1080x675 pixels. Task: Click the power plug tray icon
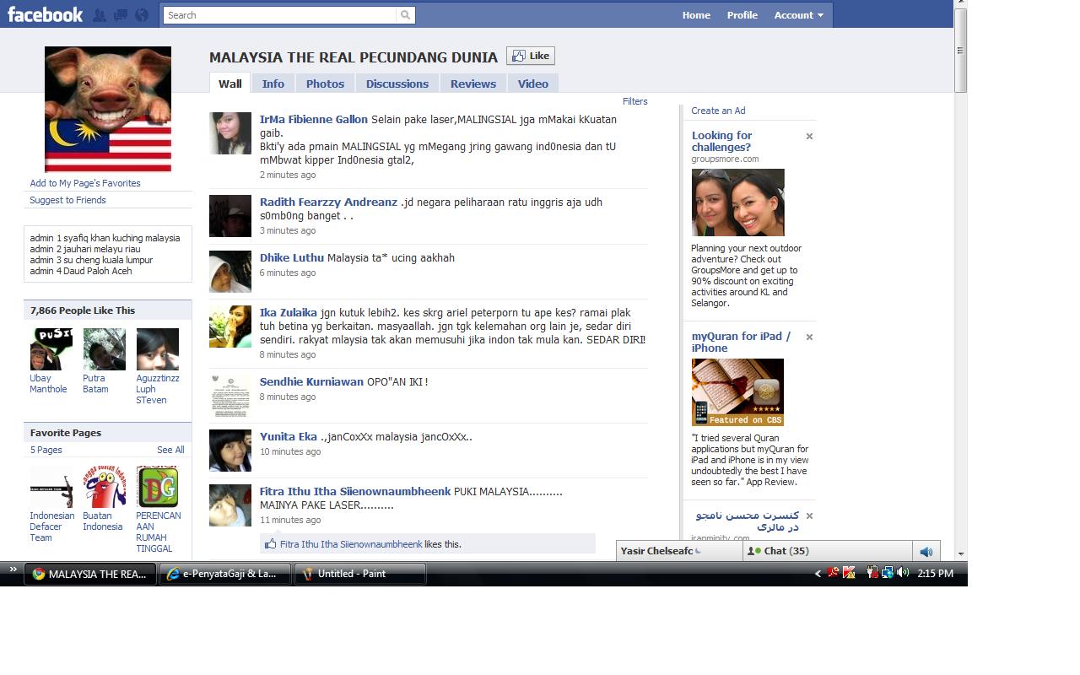pyautogui.click(x=872, y=573)
